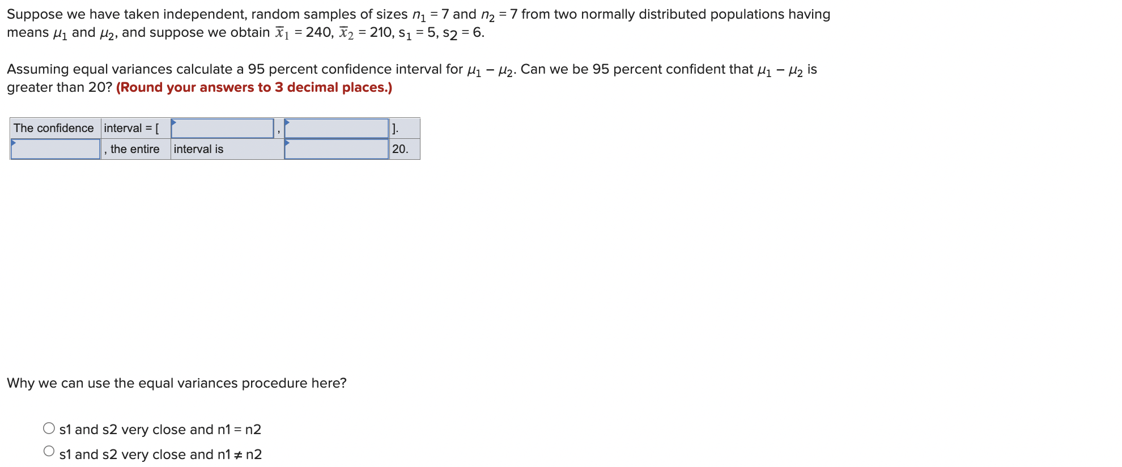
Task: Click the equal variances question heading
Action: (x=176, y=383)
